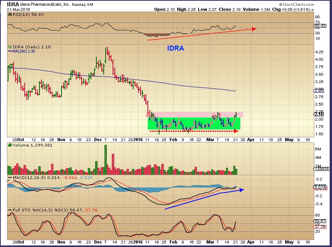This screenshot has height=247, width=332.
Task: Click the IDRA (Daily) 2.18 legend label
Action: (x=32, y=47)
